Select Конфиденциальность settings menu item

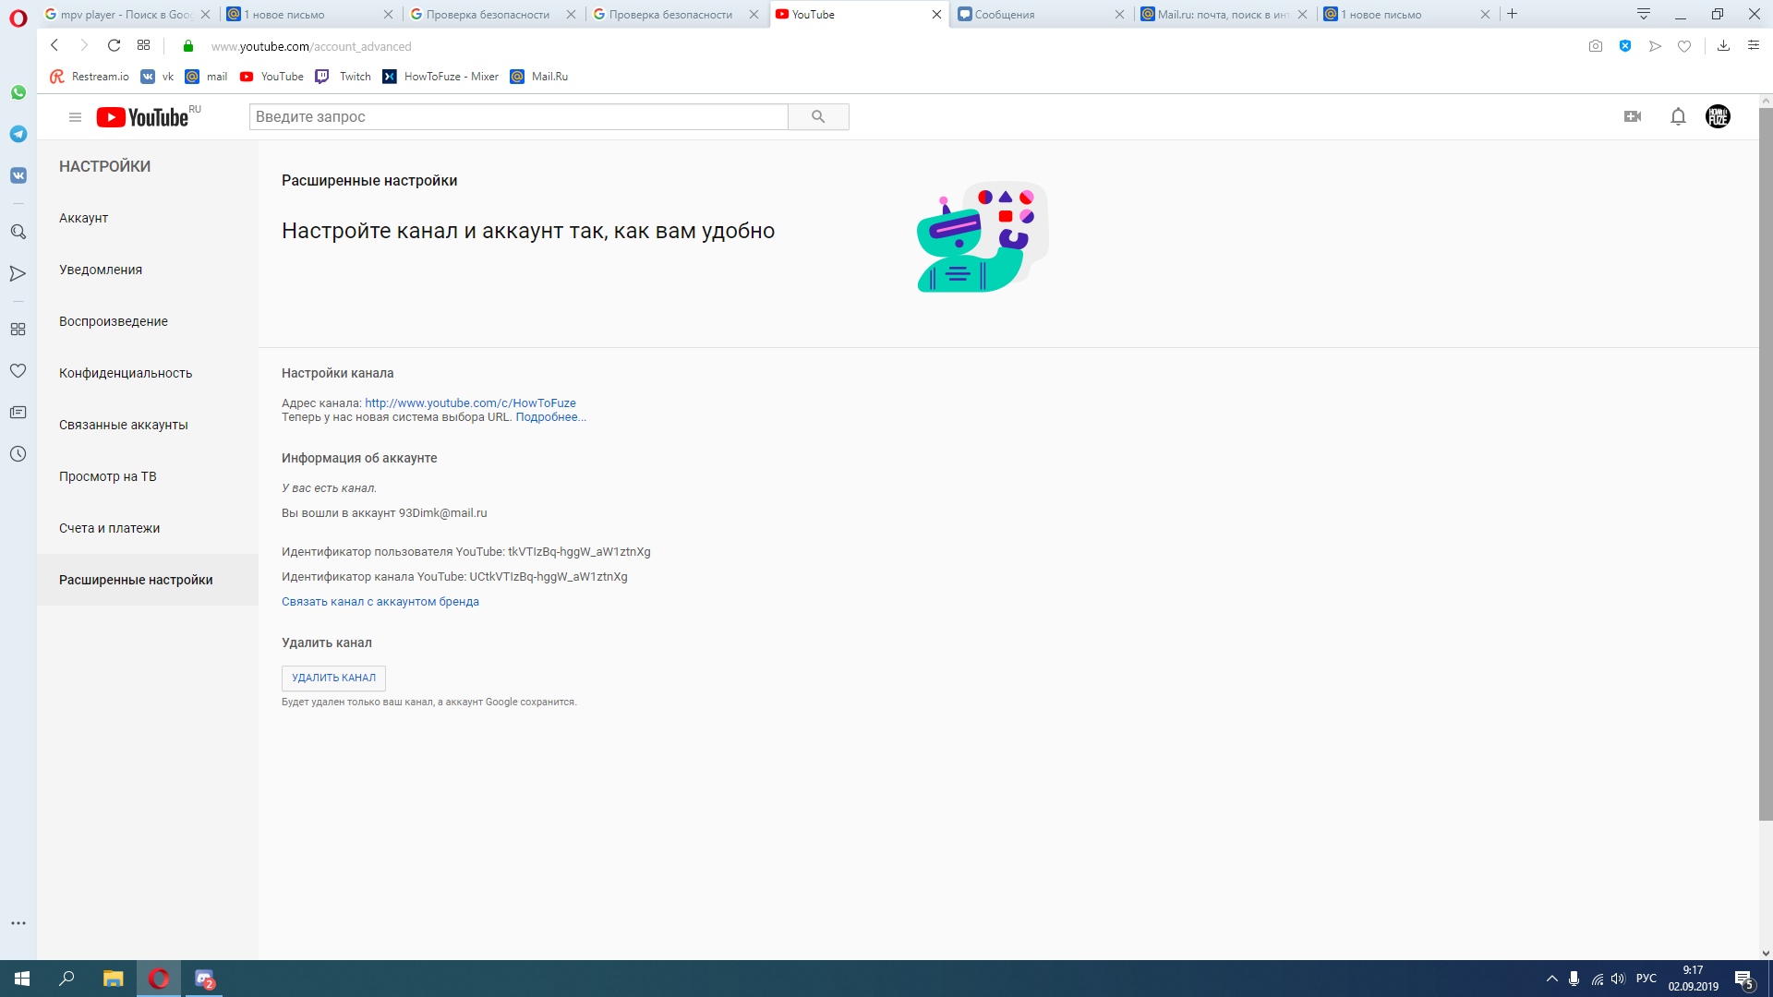pyautogui.click(x=127, y=373)
